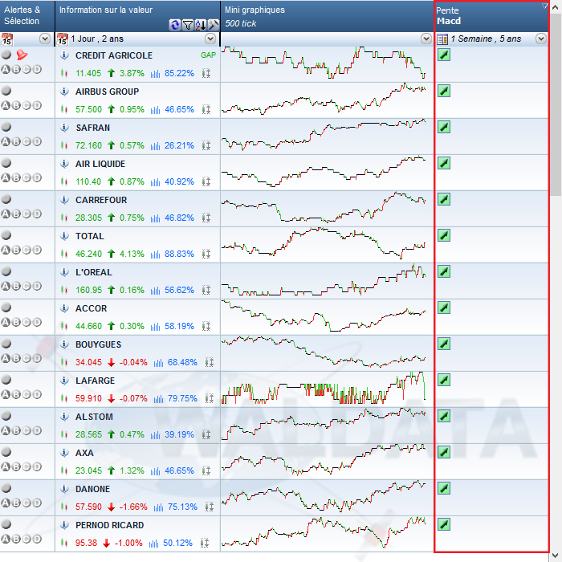Viewport: 562px width, 562px height.
Task: Expand the dropdown in Alertes & Sélection column
Action: point(45,39)
